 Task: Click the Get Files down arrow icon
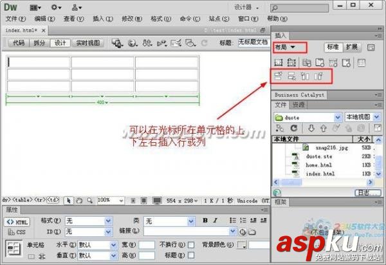click(x=311, y=128)
